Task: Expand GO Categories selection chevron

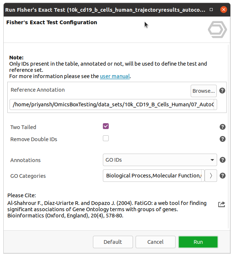Action: click(211, 176)
